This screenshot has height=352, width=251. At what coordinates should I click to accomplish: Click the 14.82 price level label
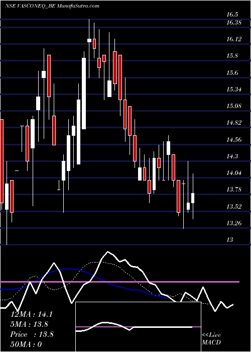pos(234,123)
